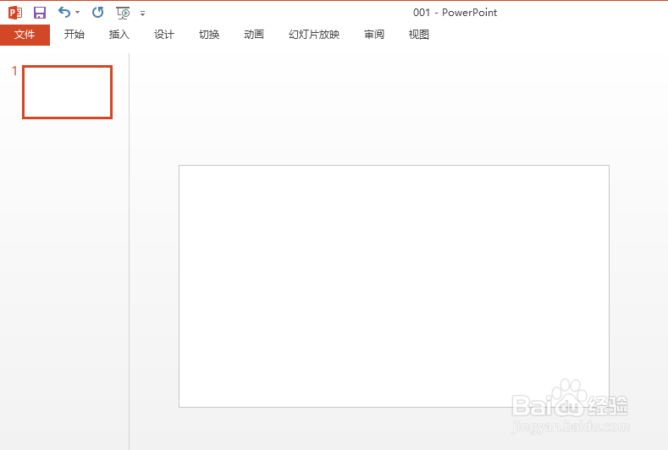The width and height of the screenshot is (668, 450).
Task: Open the 插入 (Insert) ribbon tab
Action: click(119, 35)
